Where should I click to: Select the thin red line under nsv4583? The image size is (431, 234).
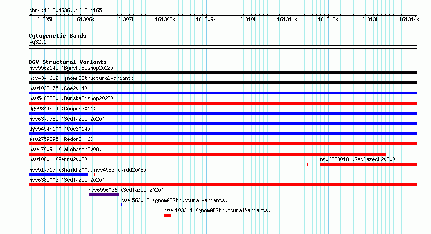point(256,174)
